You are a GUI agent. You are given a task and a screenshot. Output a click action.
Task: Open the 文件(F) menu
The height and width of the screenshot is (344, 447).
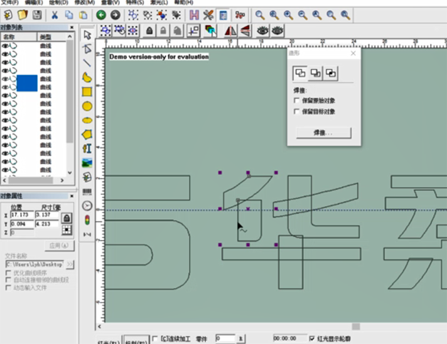coord(10,3)
